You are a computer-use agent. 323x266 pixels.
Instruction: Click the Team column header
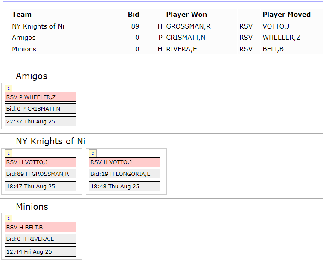tap(22, 15)
